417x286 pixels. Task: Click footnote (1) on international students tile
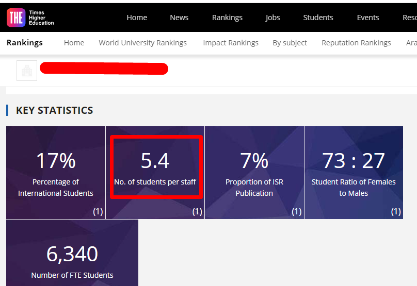point(98,212)
